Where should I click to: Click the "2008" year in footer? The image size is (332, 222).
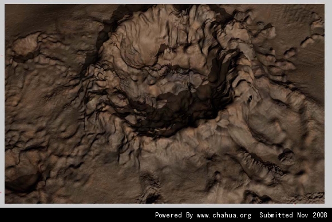[x=320, y=215]
